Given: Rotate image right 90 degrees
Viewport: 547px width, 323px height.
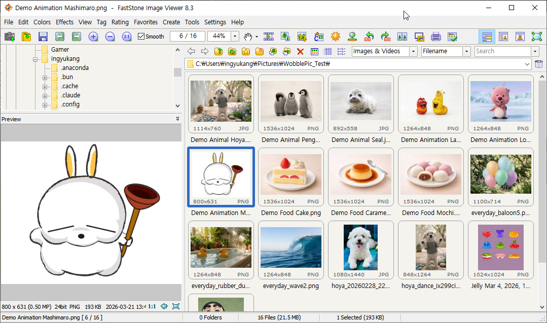Looking at the screenshot, I should pos(385,37).
